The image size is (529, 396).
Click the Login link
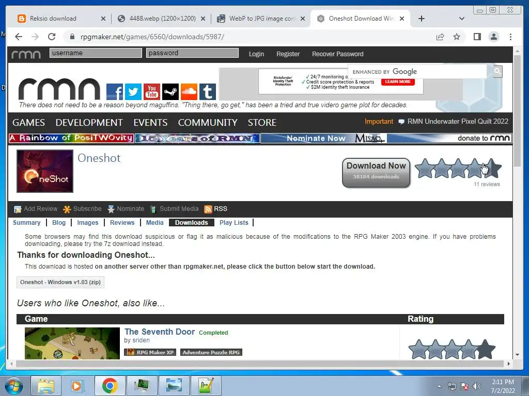click(x=256, y=54)
